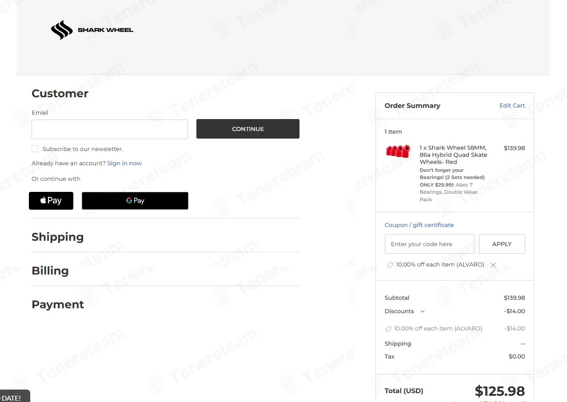567x402 pixels.
Task: Select the Payment section heading
Action: 58,304
